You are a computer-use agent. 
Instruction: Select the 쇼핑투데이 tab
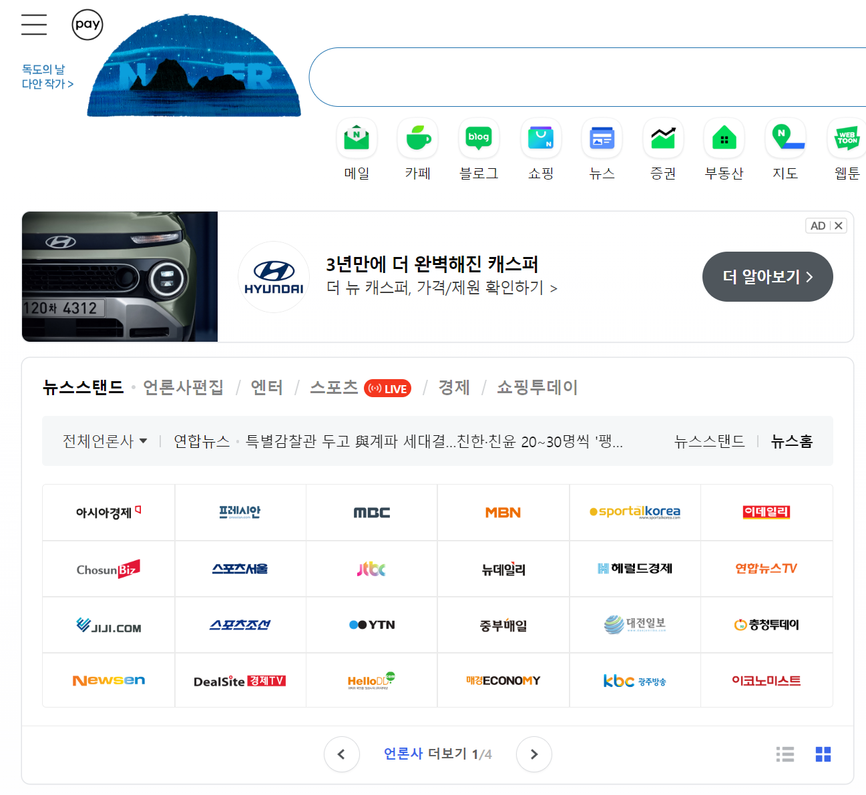537,387
